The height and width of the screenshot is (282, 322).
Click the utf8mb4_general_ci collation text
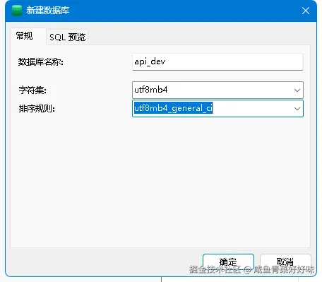click(174, 108)
